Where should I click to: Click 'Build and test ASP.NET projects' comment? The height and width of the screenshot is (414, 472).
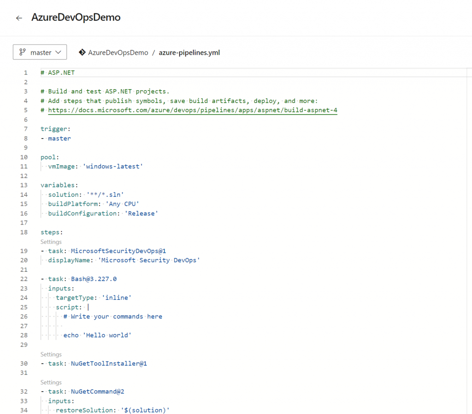point(105,92)
